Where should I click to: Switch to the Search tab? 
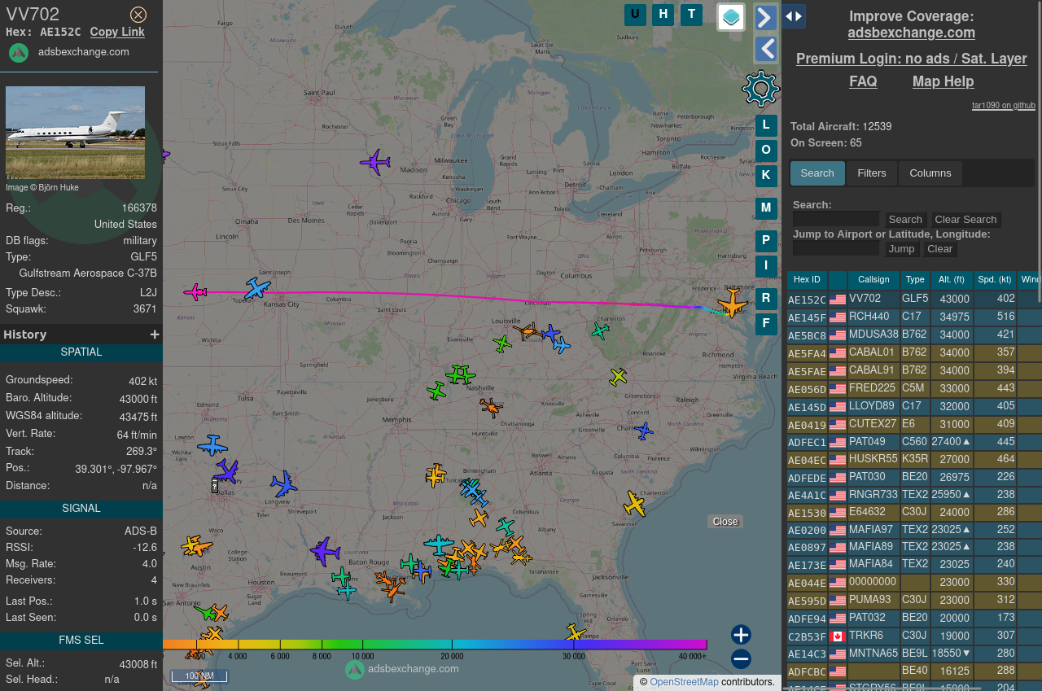817,173
